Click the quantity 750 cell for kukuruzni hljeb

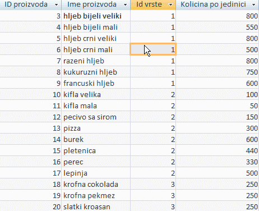(218, 72)
